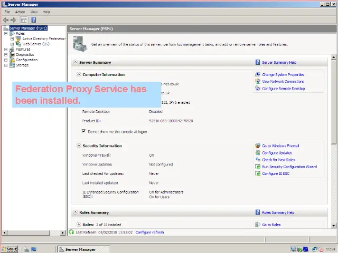Expand the Diagnostics tree node
This screenshot has height=253, width=338.
6,55
